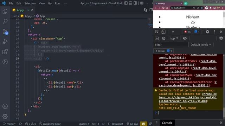Open the View menu
The image size is (225, 126).
41,3
